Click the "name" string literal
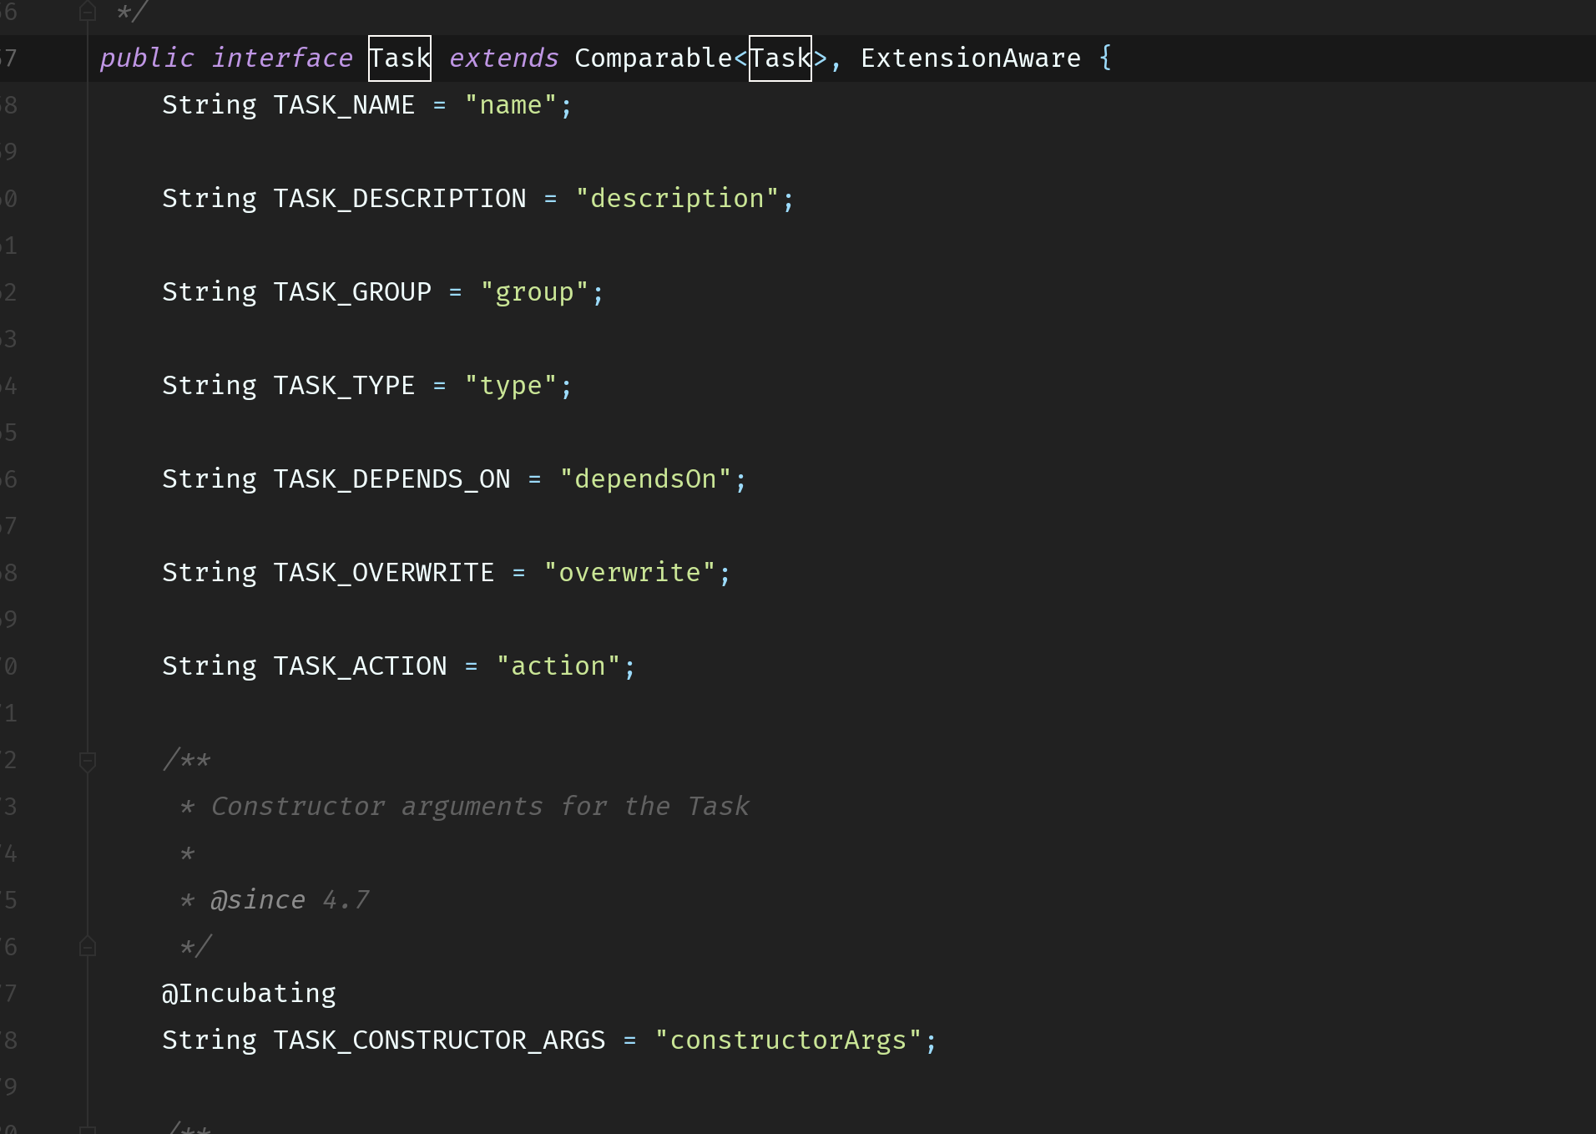The width and height of the screenshot is (1596, 1134). click(511, 105)
